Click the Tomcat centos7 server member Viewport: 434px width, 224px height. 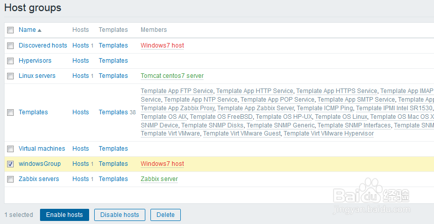(172, 76)
